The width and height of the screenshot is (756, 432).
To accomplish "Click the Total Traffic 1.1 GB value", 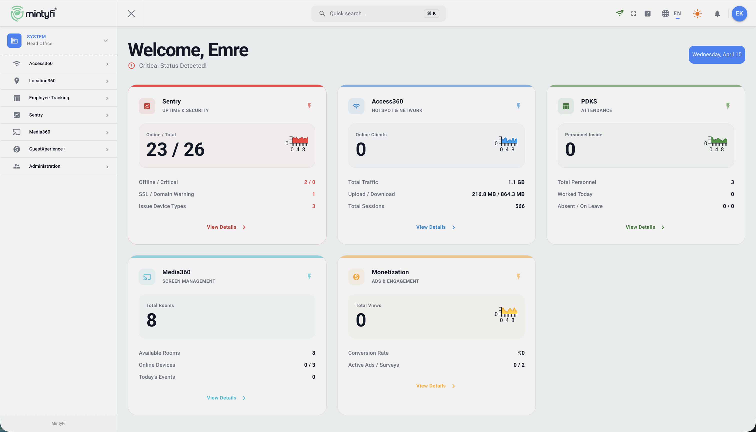I will (x=516, y=182).
